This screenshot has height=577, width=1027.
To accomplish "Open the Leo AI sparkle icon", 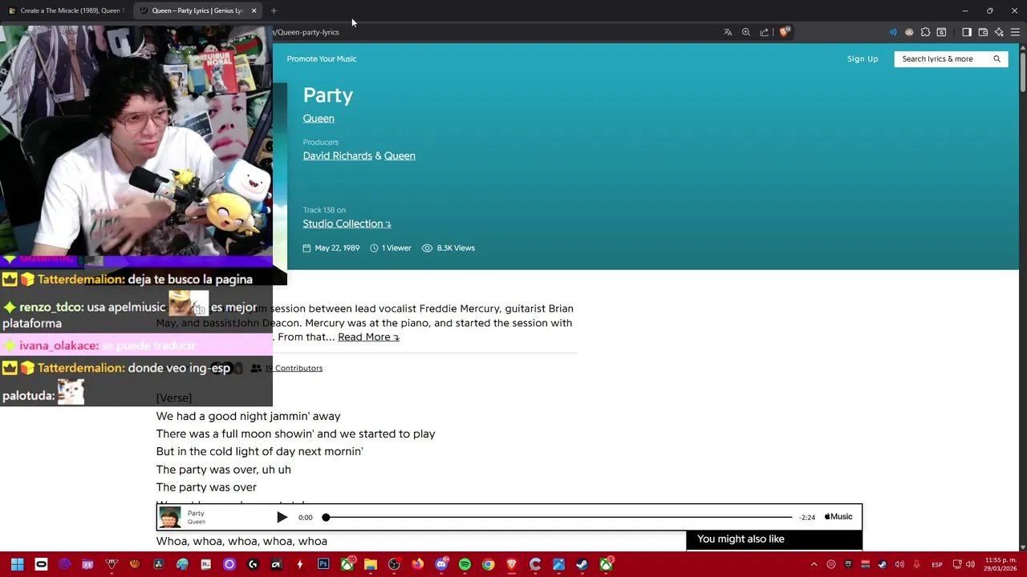I will tap(999, 32).
